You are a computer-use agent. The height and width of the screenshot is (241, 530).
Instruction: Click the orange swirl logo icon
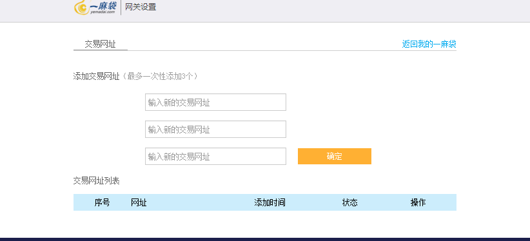point(81,7)
